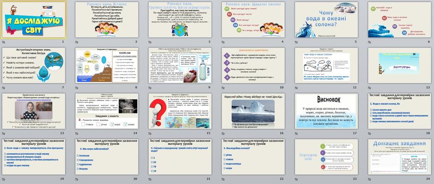434x184 pixels.
Task: Click the transition star icon under slide 5
Action: click(x=296, y=42)
